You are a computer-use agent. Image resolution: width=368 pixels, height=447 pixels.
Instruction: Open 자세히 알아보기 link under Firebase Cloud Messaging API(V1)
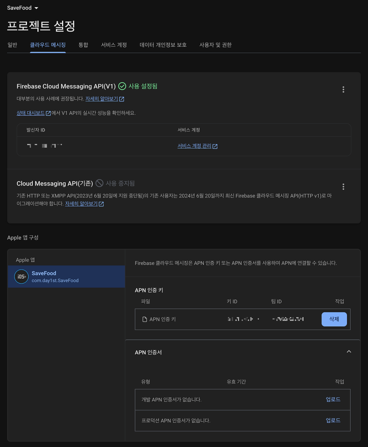pos(102,99)
